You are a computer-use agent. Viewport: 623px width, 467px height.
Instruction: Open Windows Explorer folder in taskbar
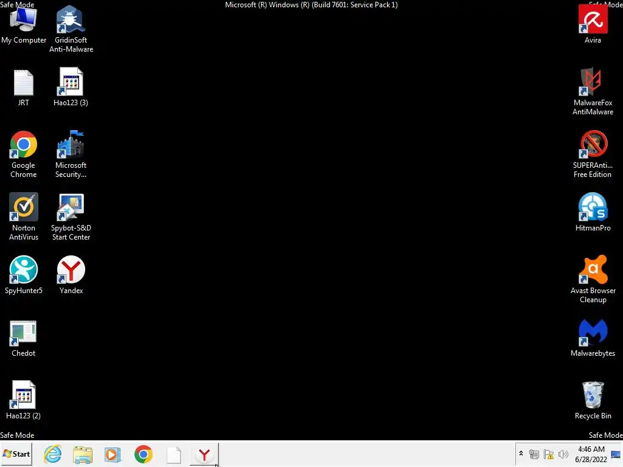pos(83,455)
